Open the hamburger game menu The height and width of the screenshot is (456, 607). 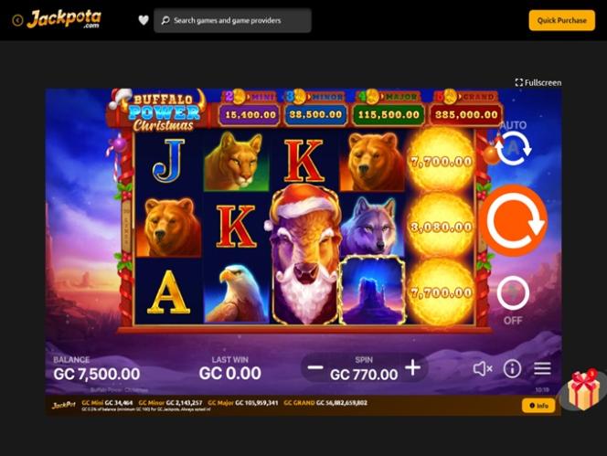coord(542,368)
